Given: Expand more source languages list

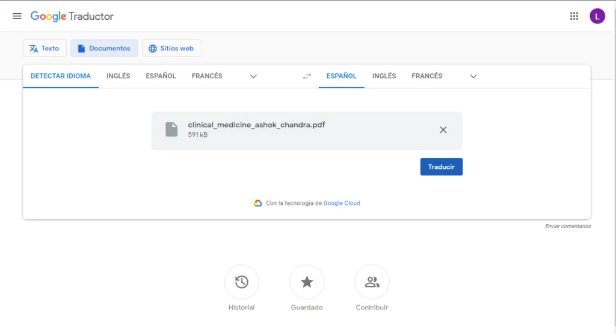Looking at the screenshot, I should (x=253, y=76).
